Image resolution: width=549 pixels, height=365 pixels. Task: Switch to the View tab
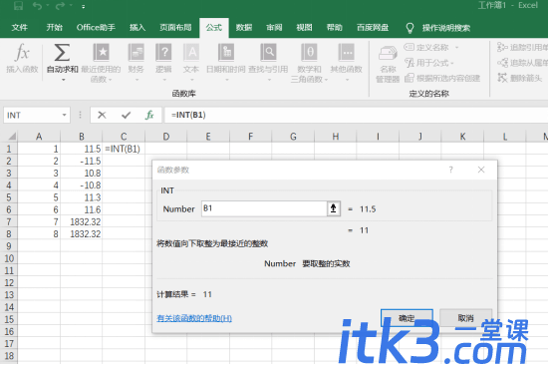point(304,28)
